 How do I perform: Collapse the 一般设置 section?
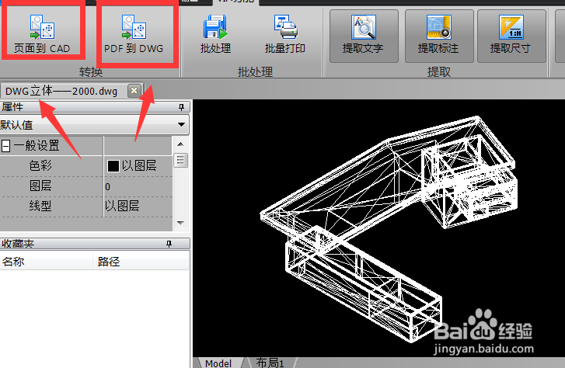5,146
